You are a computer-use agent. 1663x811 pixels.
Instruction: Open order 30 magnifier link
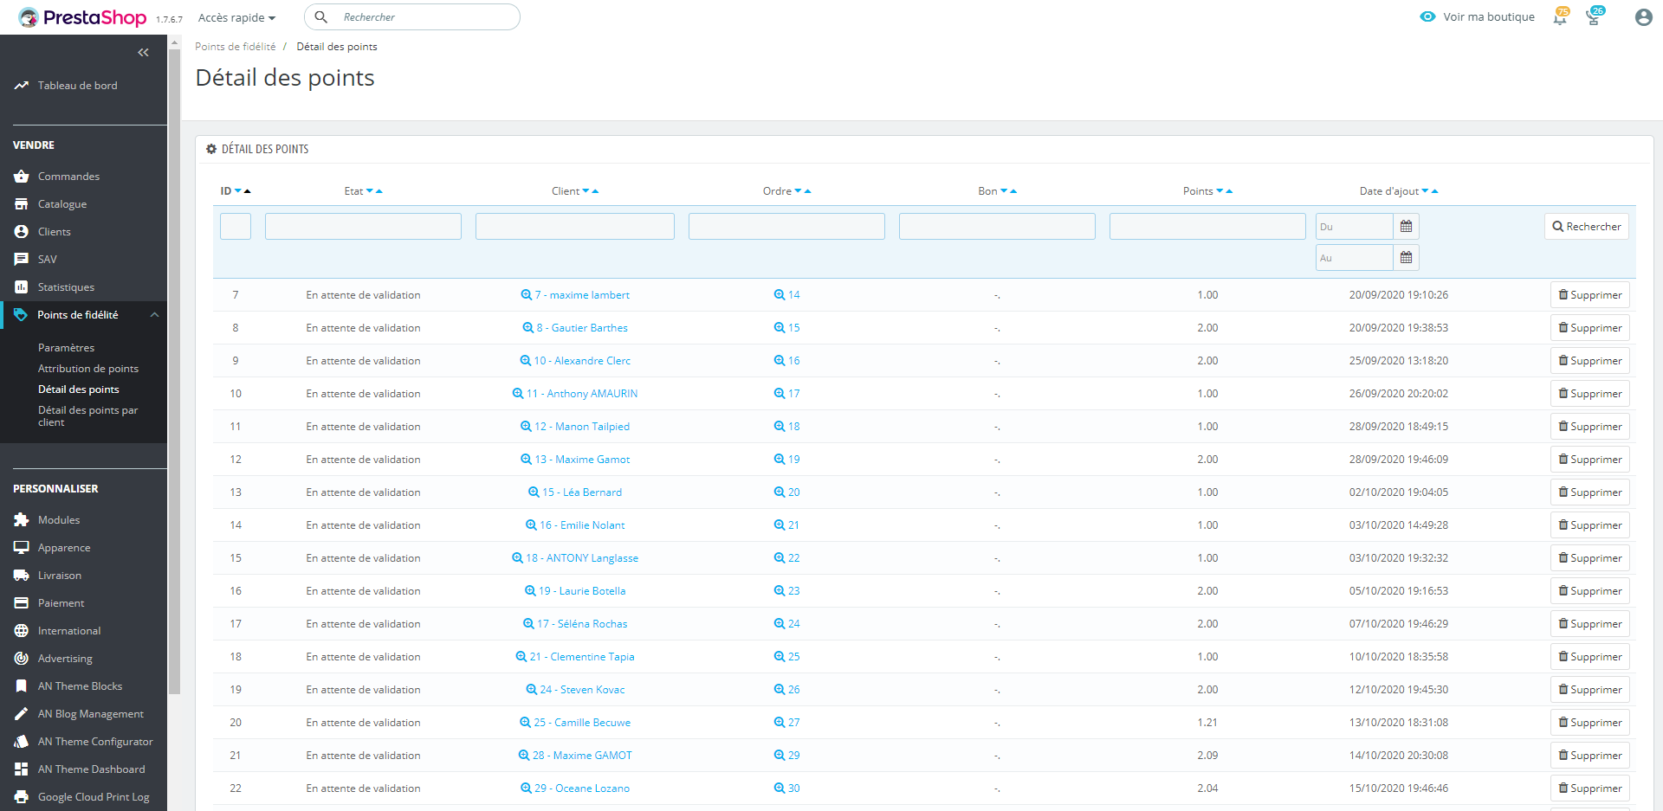[787, 788]
